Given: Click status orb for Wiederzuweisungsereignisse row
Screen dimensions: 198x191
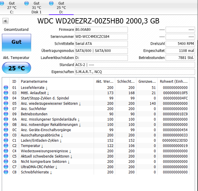Looking at the screenshot, I should (x=6, y=151).
